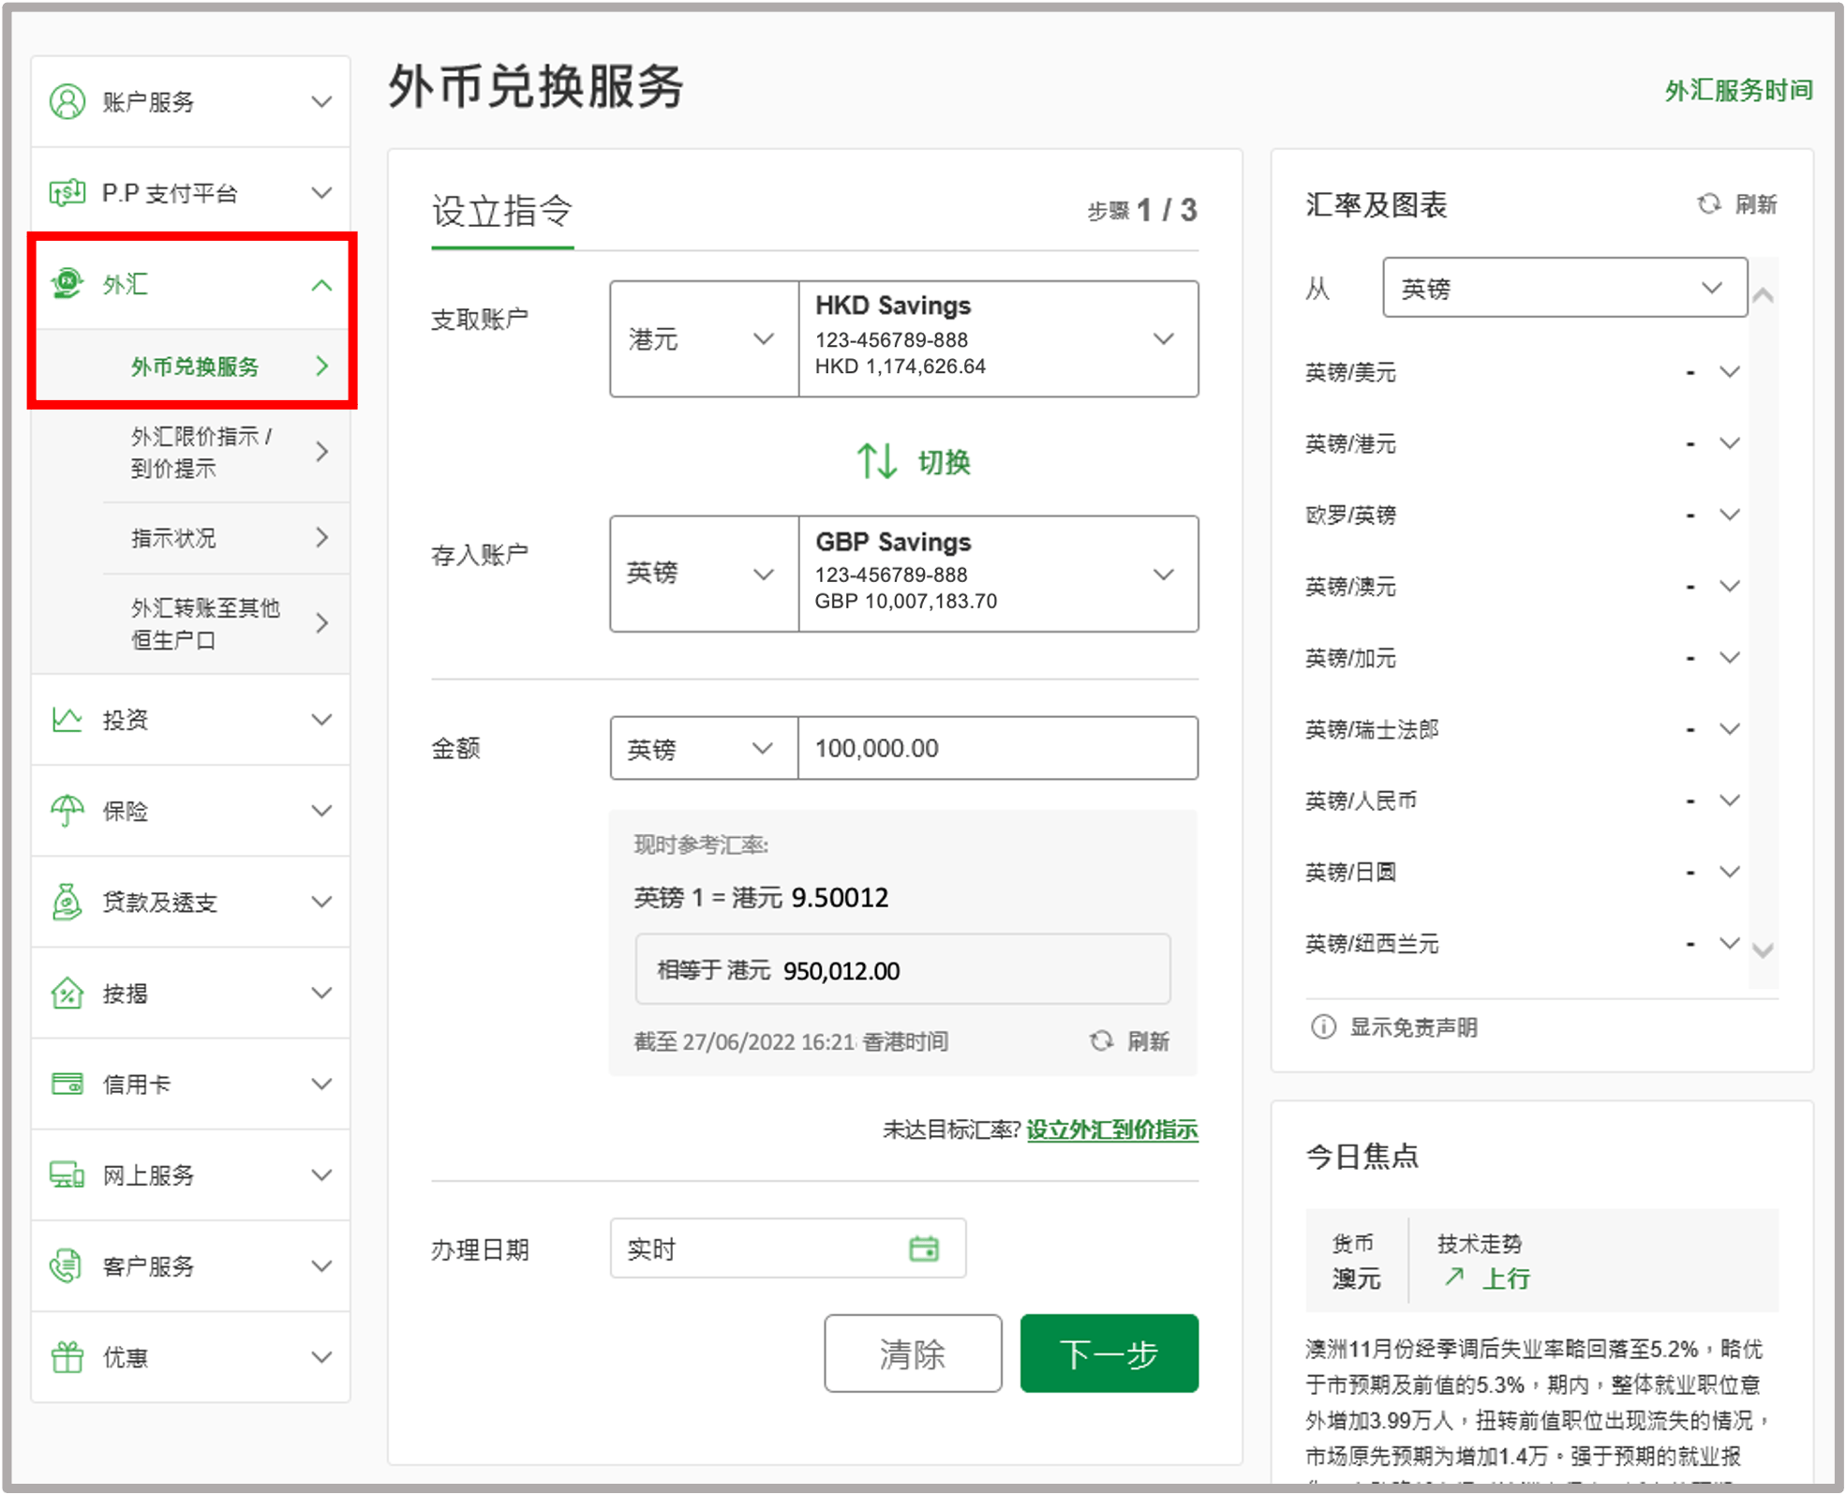Click the 按揭 house icon

click(x=67, y=993)
